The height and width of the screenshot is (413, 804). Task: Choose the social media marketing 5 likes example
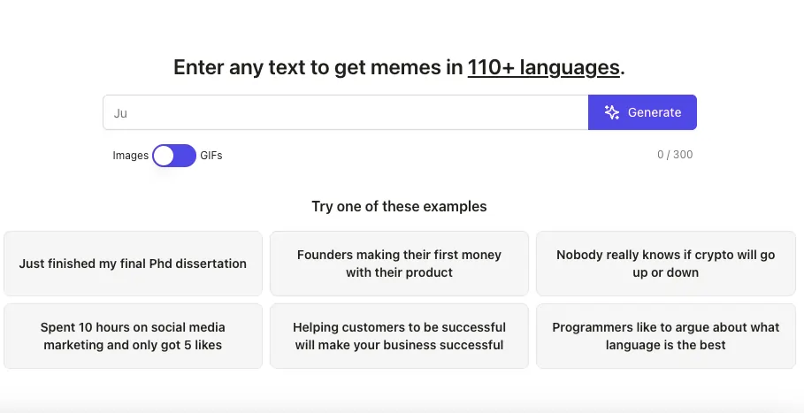pos(133,336)
